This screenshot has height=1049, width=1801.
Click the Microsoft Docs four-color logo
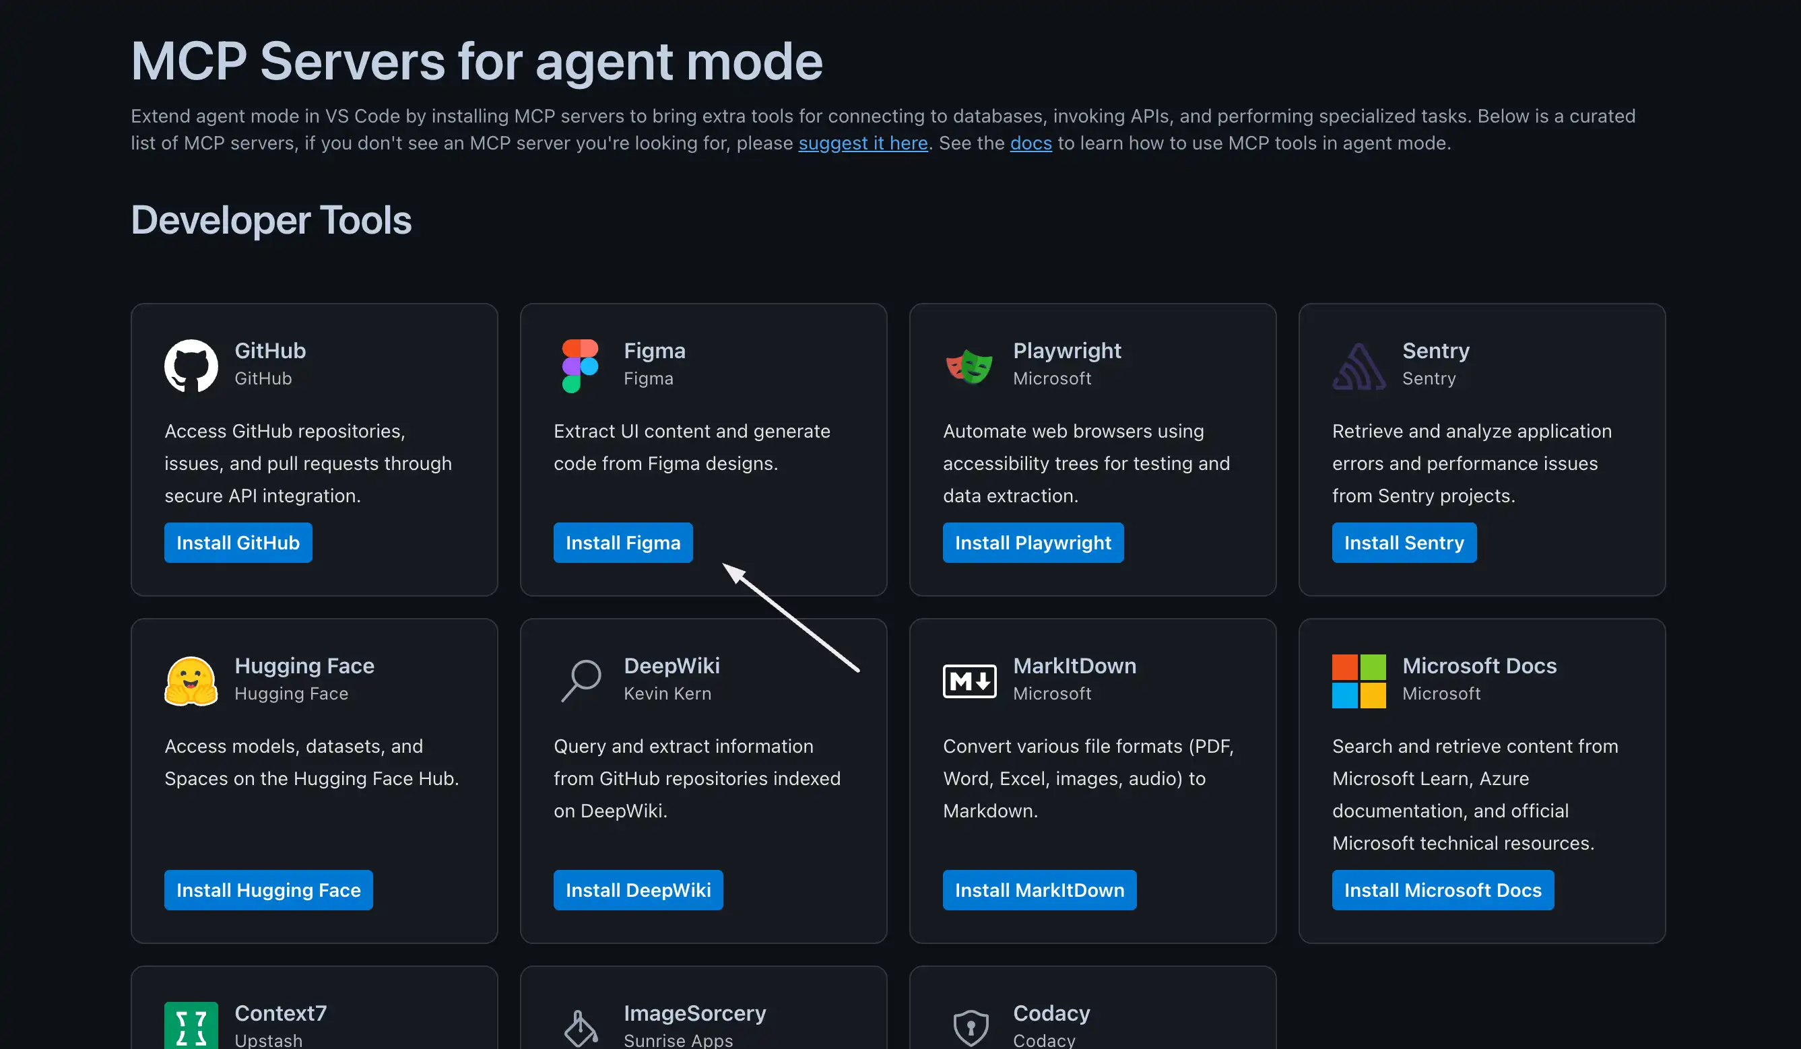1358,681
